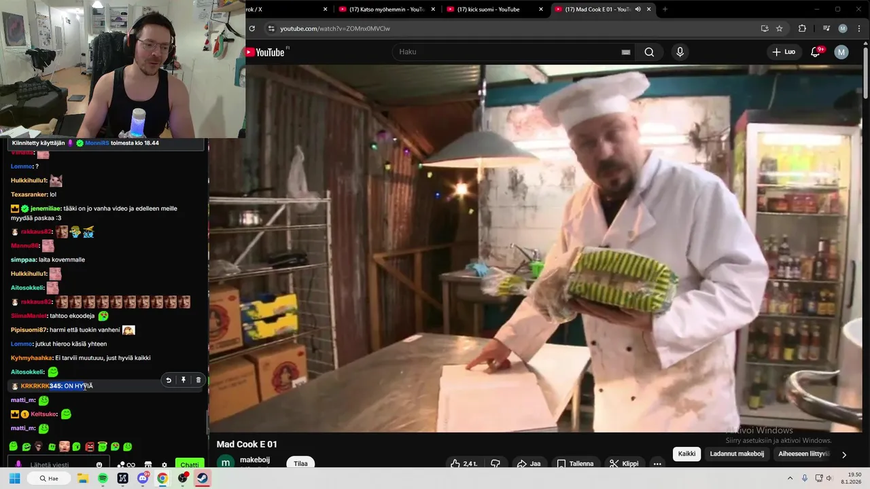This screenshot has height=489, width=870.
Task: Select the Aiheeseen liittyviä filter chip
Action: pos(804,454)
